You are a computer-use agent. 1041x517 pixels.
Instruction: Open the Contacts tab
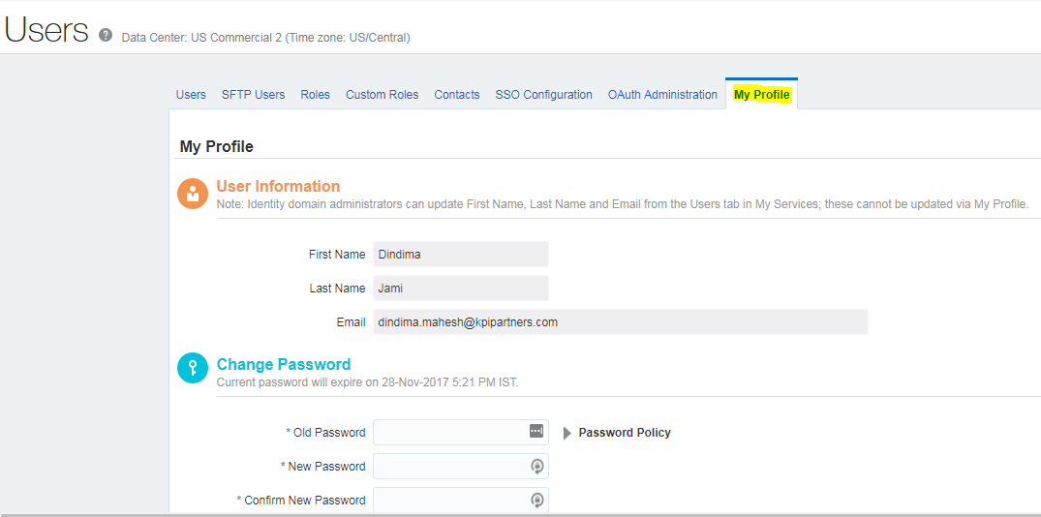pyautogui.click(x=456, y=95)
